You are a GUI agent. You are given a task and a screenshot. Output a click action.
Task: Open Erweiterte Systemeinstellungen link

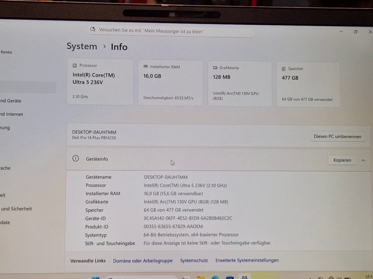[x=247, y=260]
